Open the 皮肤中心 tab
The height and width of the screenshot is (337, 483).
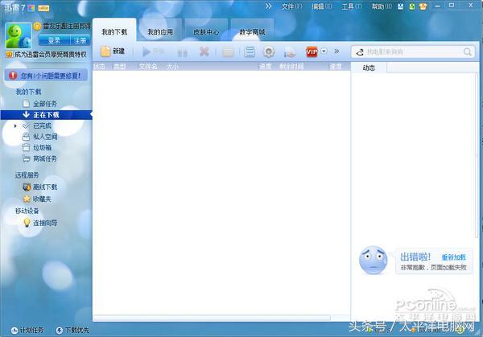pos(206,31)
